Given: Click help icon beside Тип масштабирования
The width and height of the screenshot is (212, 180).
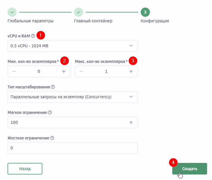Looking at the screenshot, I should [53, 87].
